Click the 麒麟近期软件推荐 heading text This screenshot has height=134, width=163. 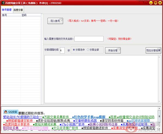tap(32, 113)
